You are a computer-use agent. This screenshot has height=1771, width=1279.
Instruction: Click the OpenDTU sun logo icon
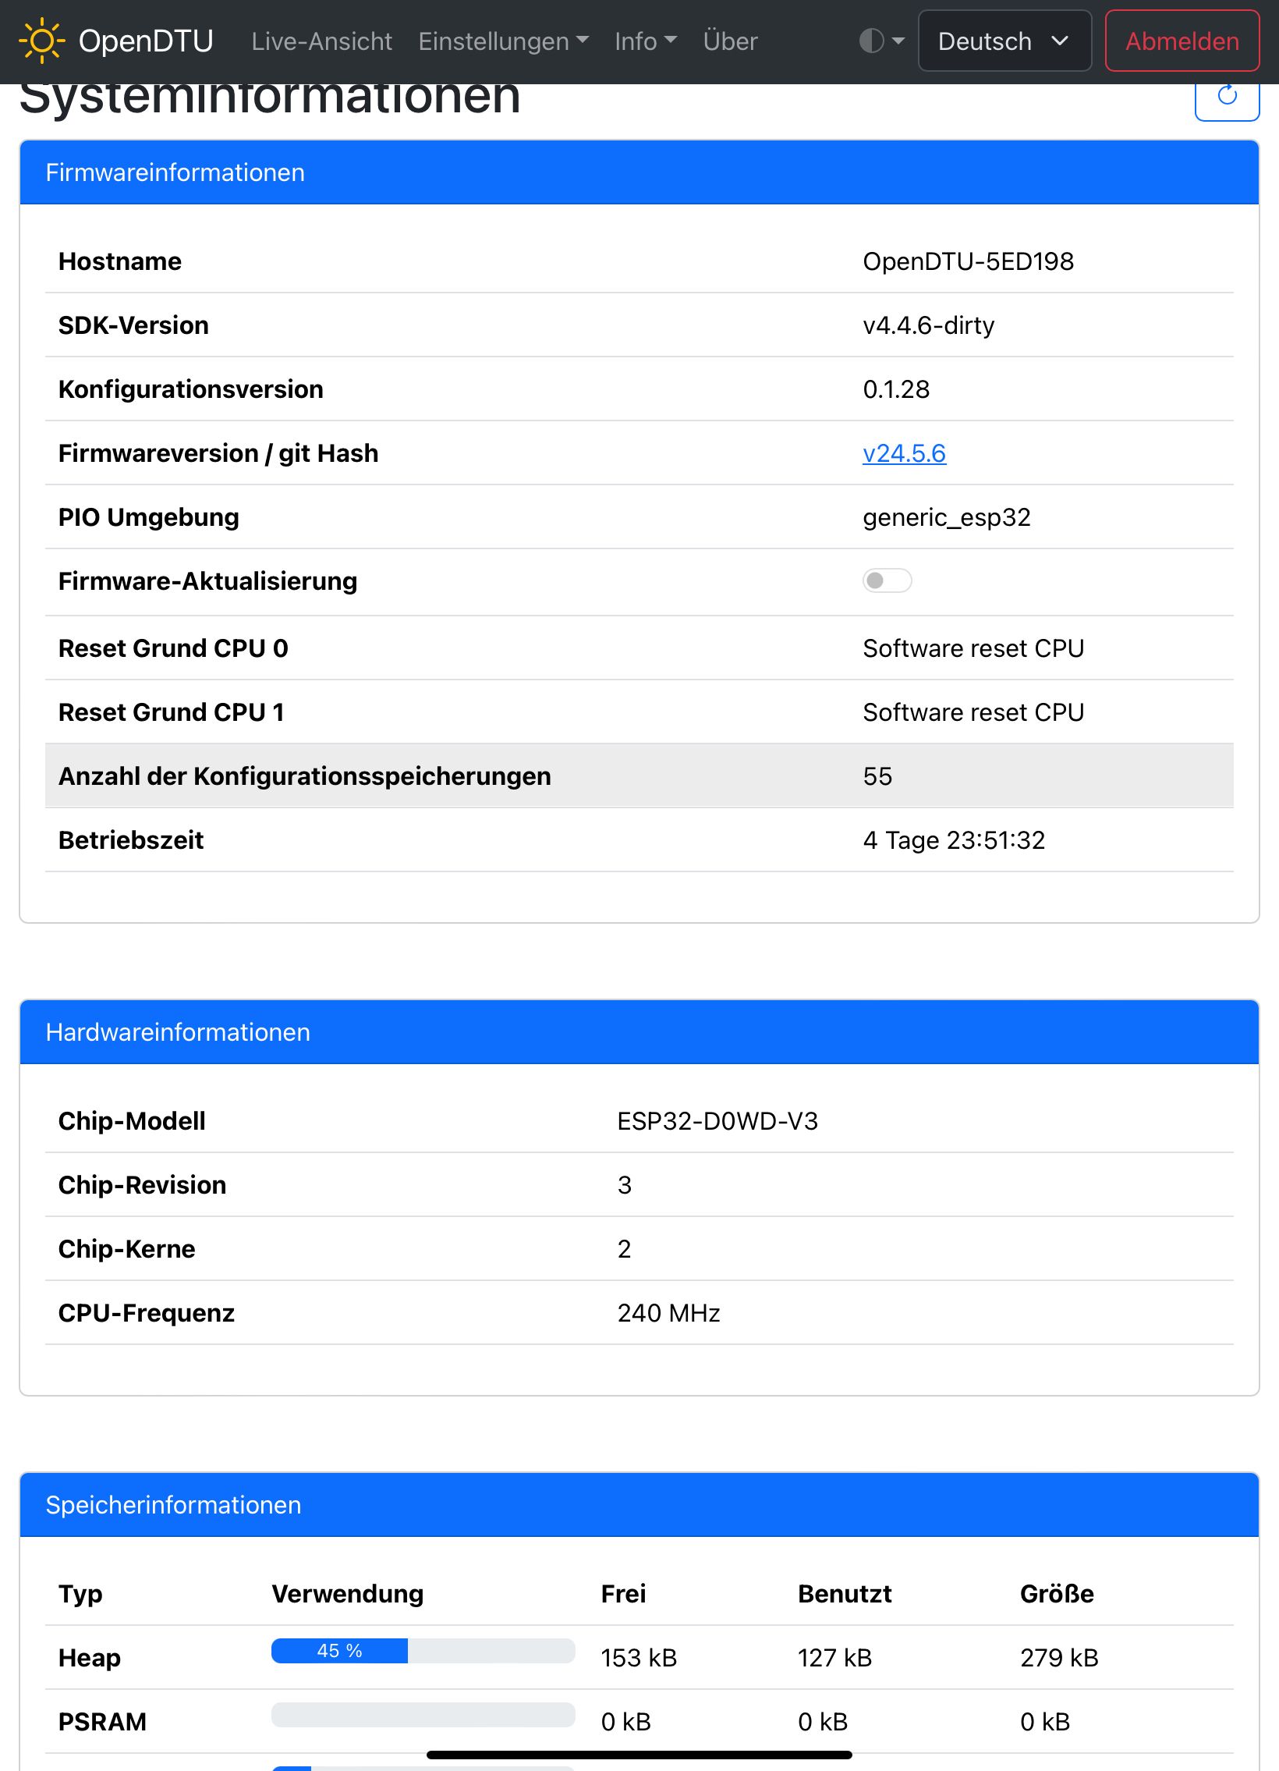tap(41, 41)
